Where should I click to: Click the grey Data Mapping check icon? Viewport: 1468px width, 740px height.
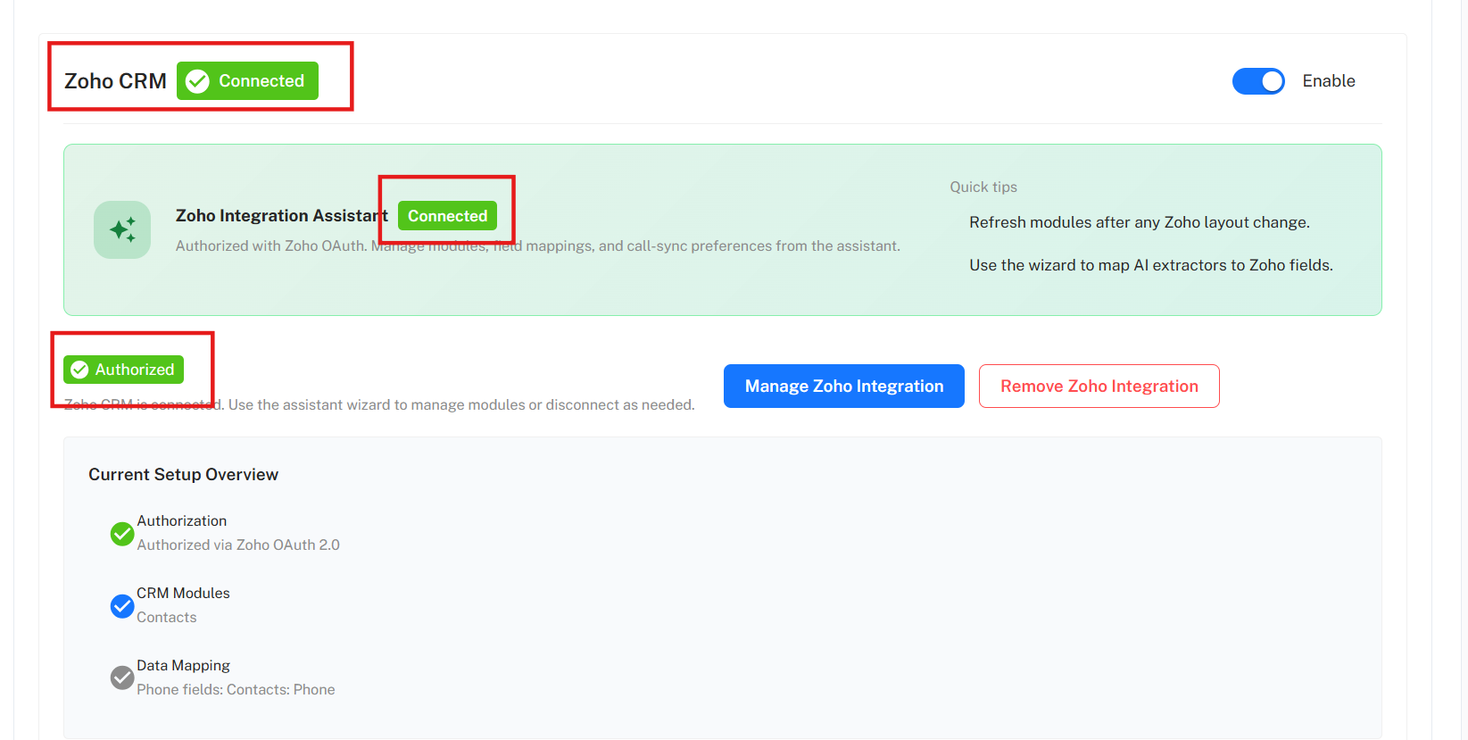122,678
